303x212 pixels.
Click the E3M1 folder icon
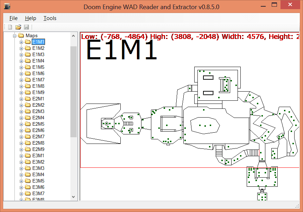click(x=28, y=155)
